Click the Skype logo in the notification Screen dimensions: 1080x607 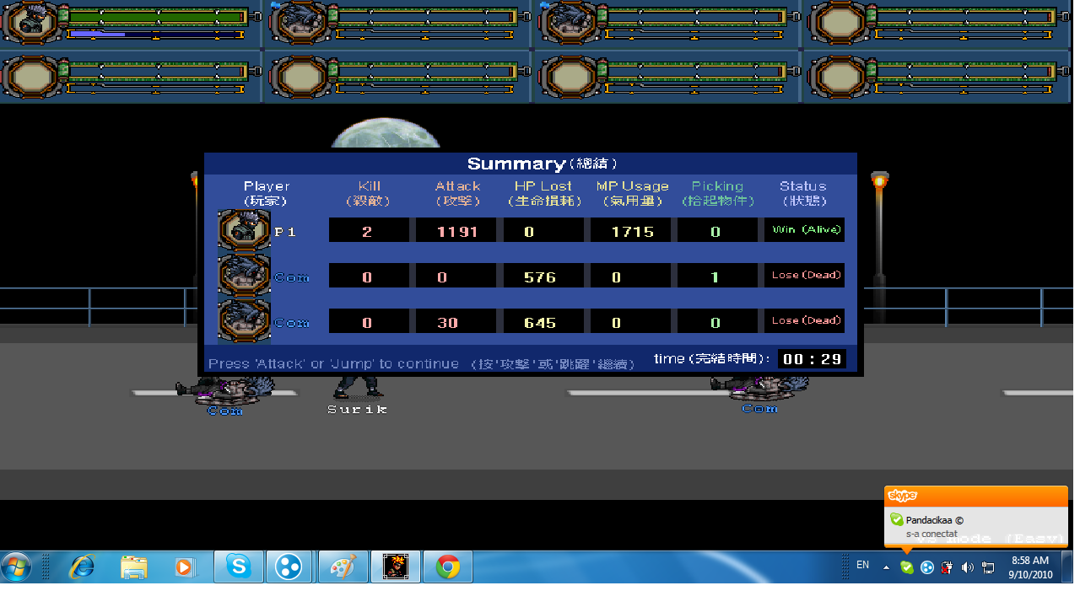click(x=902, y=496)
